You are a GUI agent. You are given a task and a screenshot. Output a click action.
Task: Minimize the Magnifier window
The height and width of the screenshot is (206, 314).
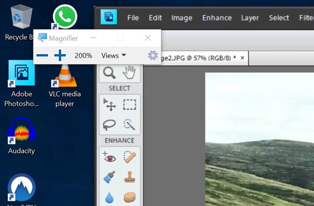(93, 38)
